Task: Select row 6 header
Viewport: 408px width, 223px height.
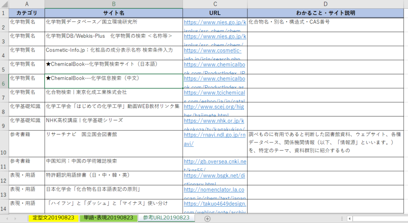Action: point(4,81)
